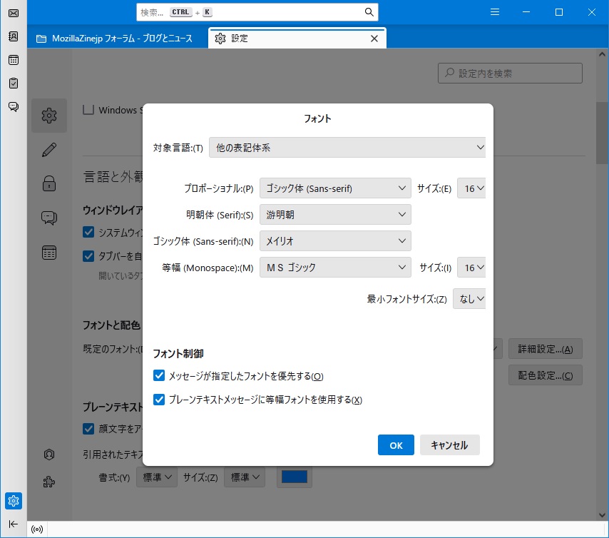Open the Chat icon in the spaces toolbar
Screen dimensions: 609x538
[13, 107]
